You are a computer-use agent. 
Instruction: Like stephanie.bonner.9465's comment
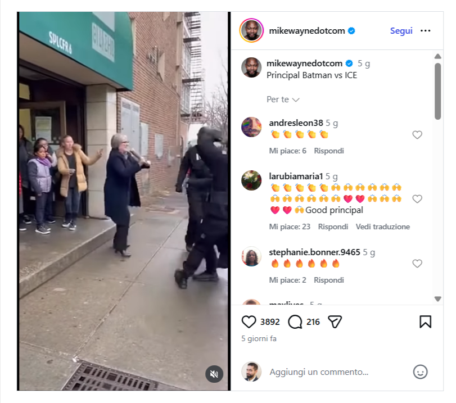coord(417,264)
